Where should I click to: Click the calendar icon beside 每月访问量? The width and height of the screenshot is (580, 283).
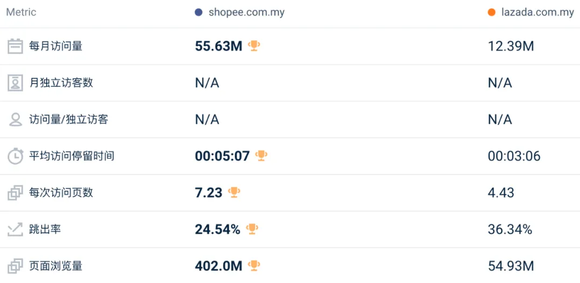[15, 46]
